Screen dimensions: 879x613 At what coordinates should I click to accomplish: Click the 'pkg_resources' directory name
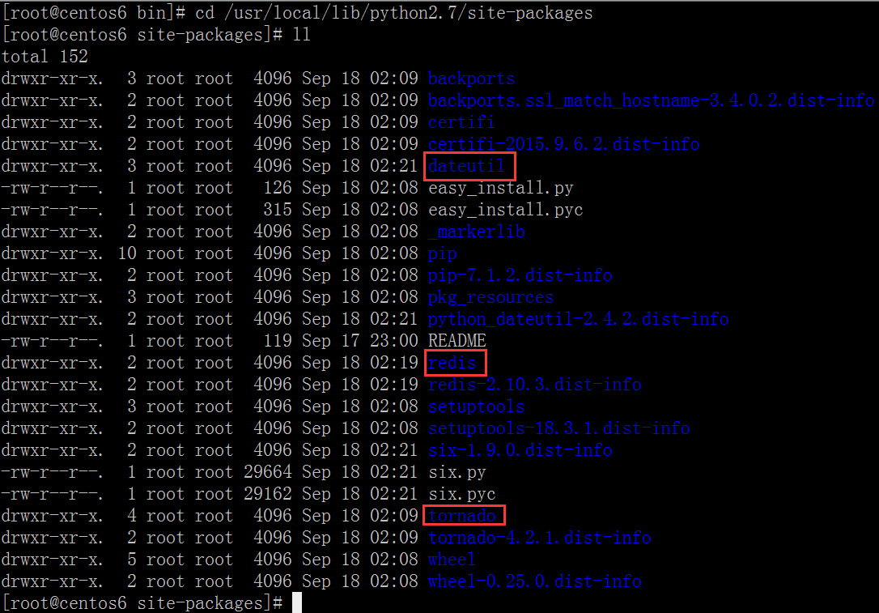491,297
